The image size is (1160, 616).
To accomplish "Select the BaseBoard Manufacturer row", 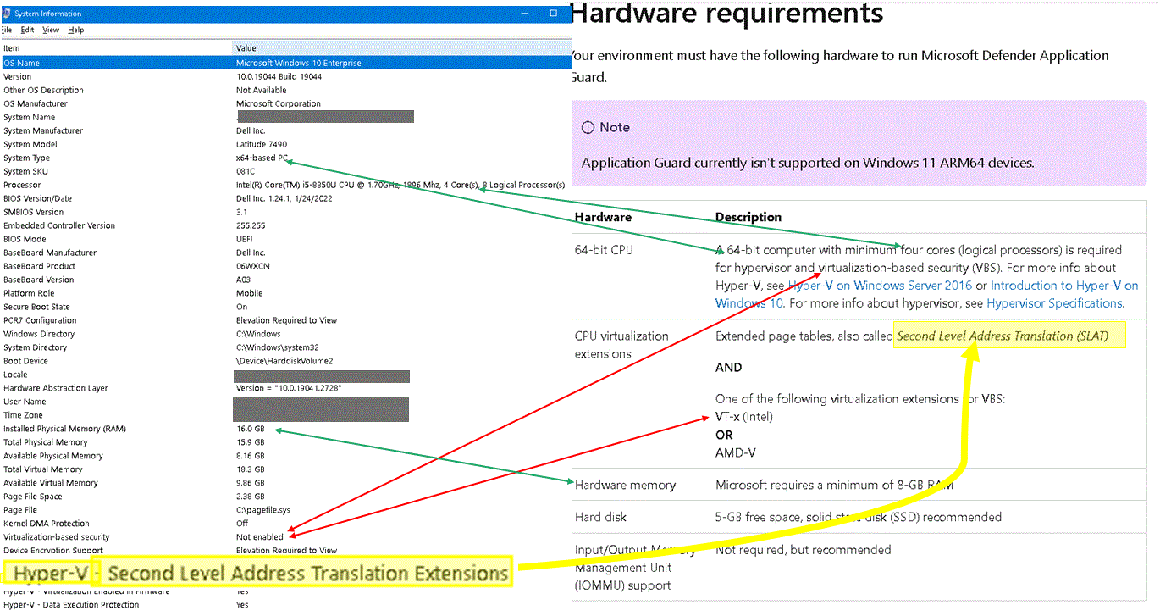I will pyautogui.click(x=285, y=253).
